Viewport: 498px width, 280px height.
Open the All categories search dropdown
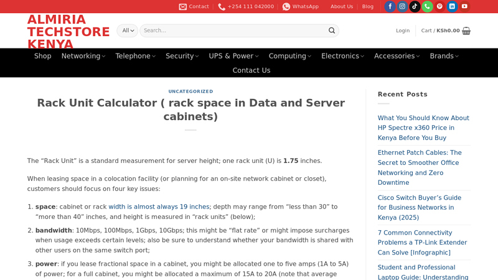(x=128, y=30)
